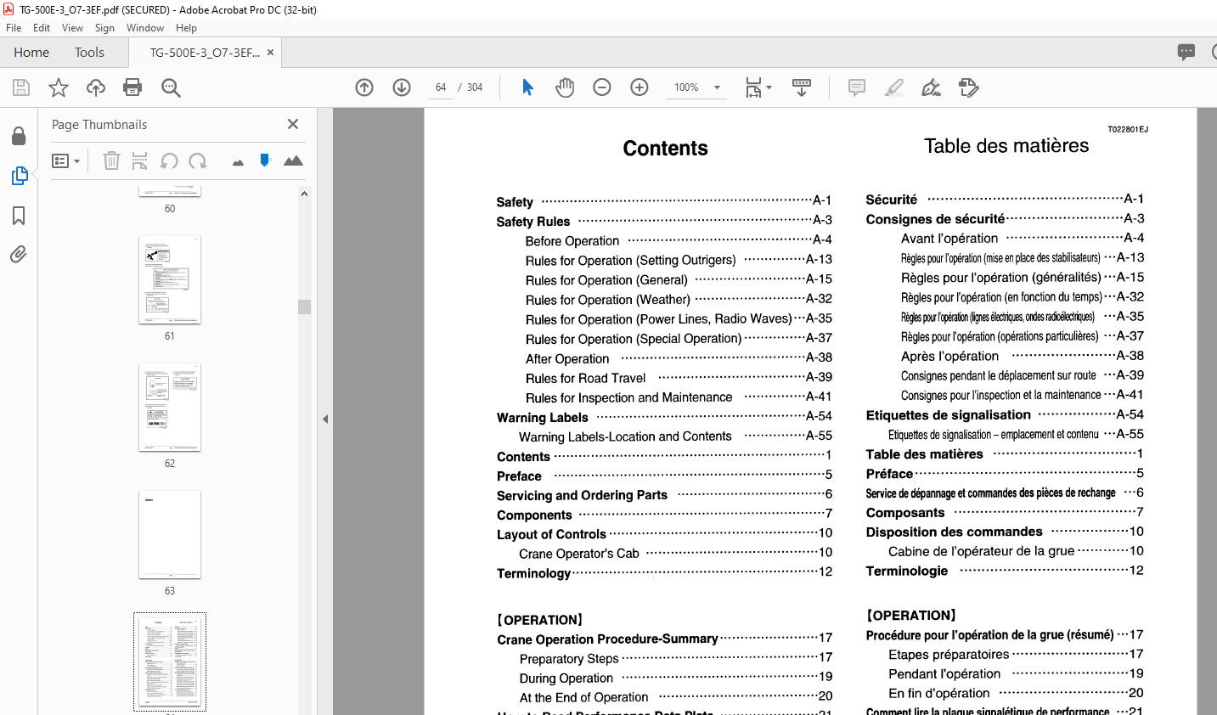Close the Page Thumbnails panel

[293, 124]
